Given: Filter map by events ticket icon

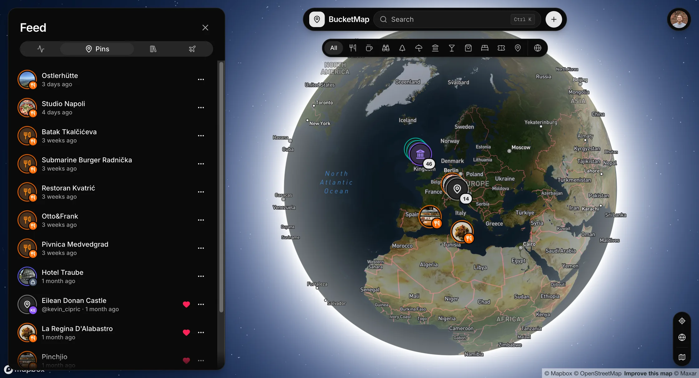Looking at the screenshot, I should click(x=501, y=48).
